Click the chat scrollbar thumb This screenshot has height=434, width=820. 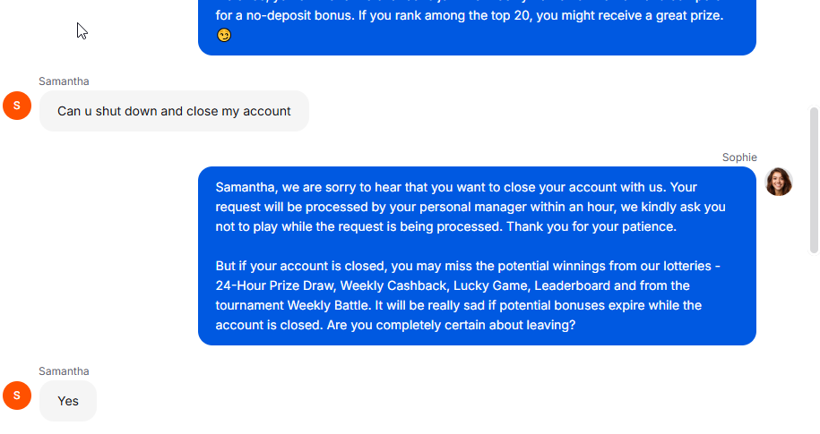tap(814, 179)
